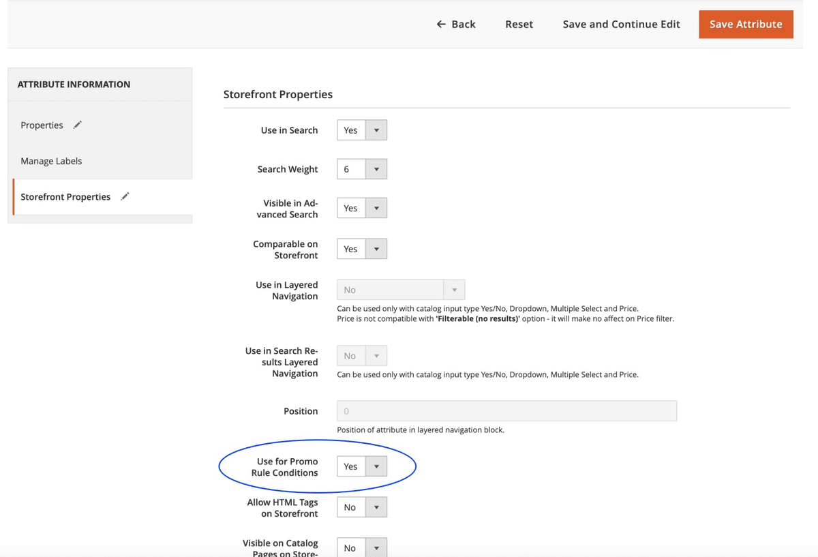Expand the Search Weight dropdown

[x=362, y=169]
